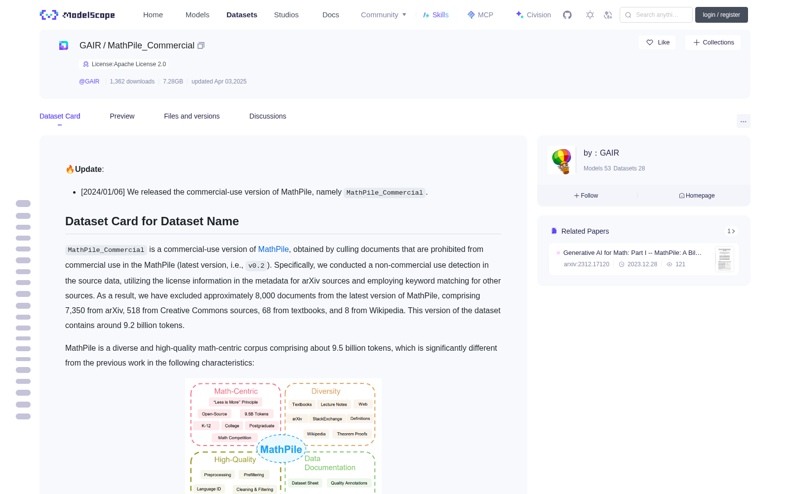This screenshot has width=790, height=494.
Task: Expand the Community dropdown
Action: point(384,15)
